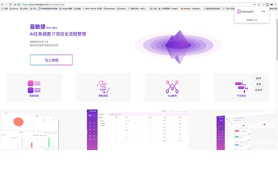
Task: Click the QQ号 contact button
Action: point(258,78)
